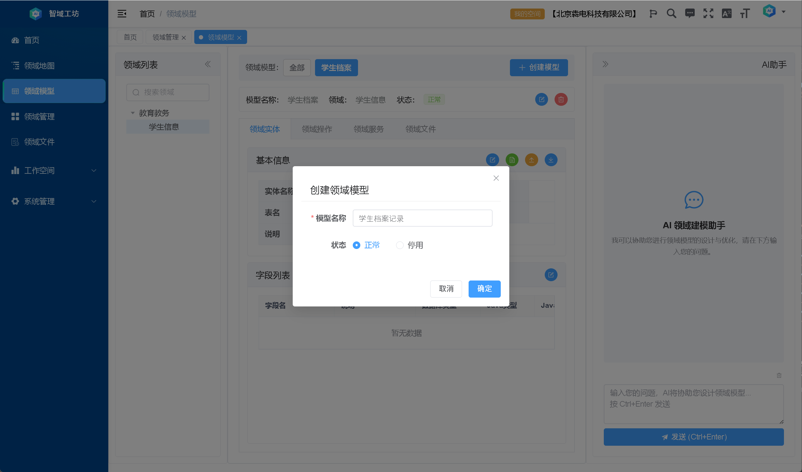802x472 pixels.
Task: Click the blue download icon in 基本信息
Action: (x=551, y=160)
